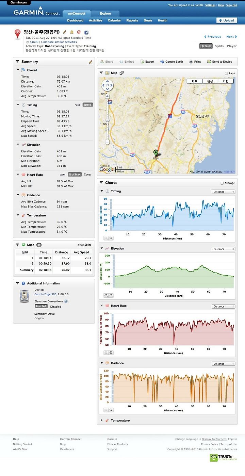Zoom in on the Heart Rate chart
This screenshot has height=476, width=245.
(106, 353)
